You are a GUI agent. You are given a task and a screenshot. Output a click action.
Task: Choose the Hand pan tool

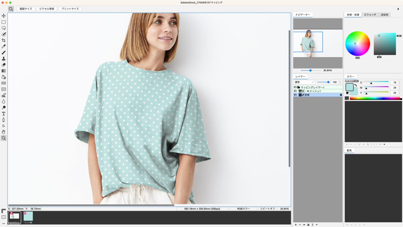[4, 132]
